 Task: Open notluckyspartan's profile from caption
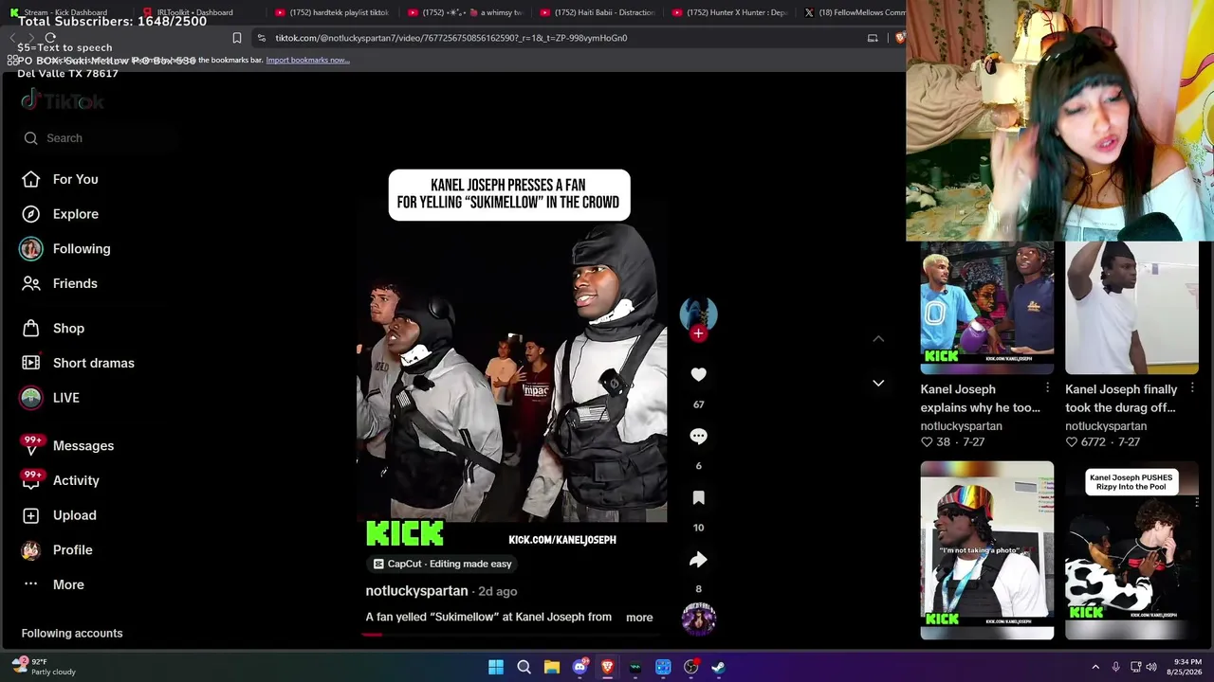(x=416, y=591)
